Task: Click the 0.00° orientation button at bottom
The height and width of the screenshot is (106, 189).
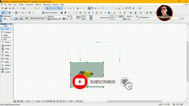Action: pyautogui.click(x=71, y=101)
